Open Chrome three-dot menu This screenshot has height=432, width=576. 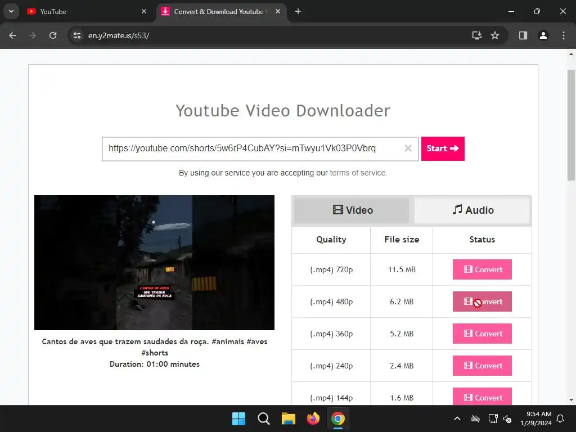(x=564, y=35)
